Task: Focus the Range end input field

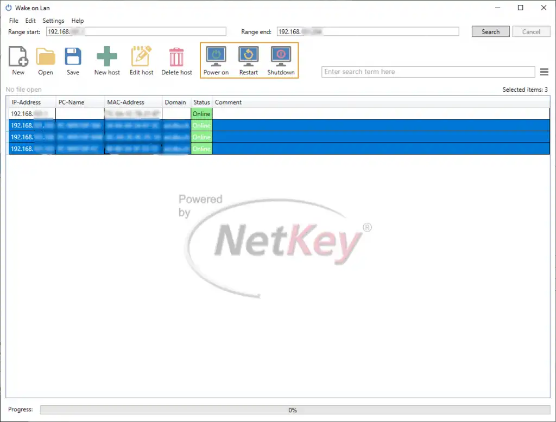Action: (x=368, y=31)
